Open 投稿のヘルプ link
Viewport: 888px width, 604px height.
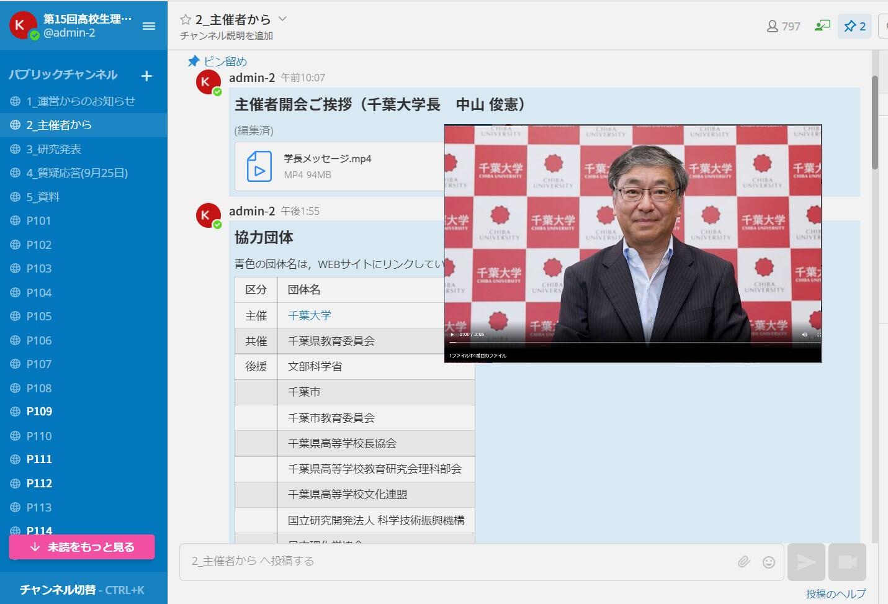coord(835,593)
